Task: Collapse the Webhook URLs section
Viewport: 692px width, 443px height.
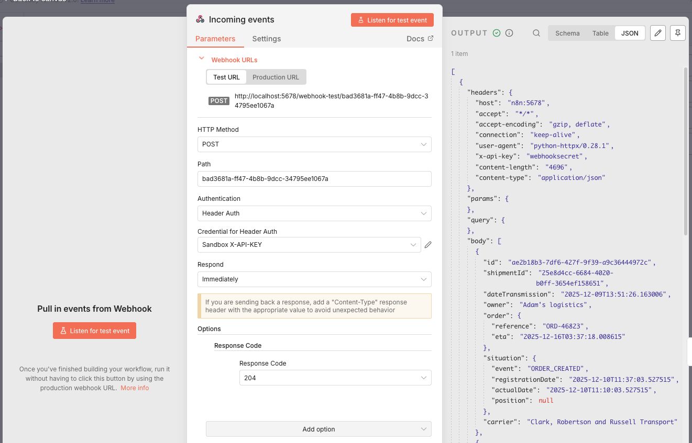Action: [201, 59]
